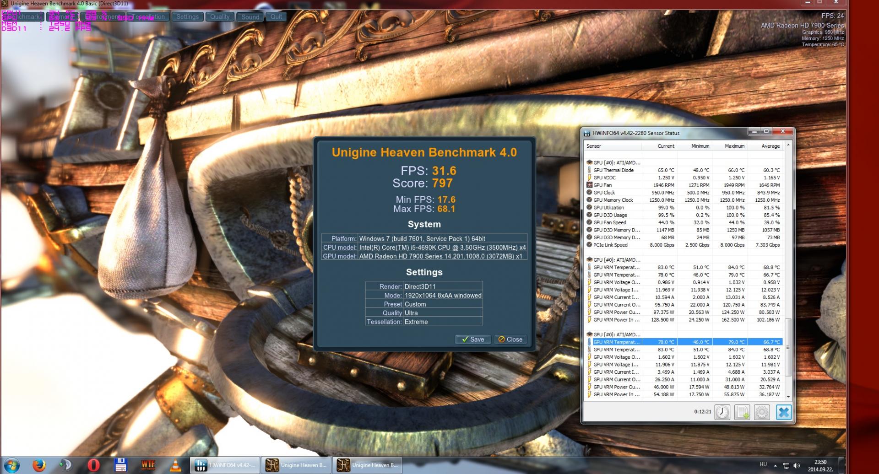Open the WTF taskbar icon
Viewport: 879px width, 474px height.
[x=148, y=465]
